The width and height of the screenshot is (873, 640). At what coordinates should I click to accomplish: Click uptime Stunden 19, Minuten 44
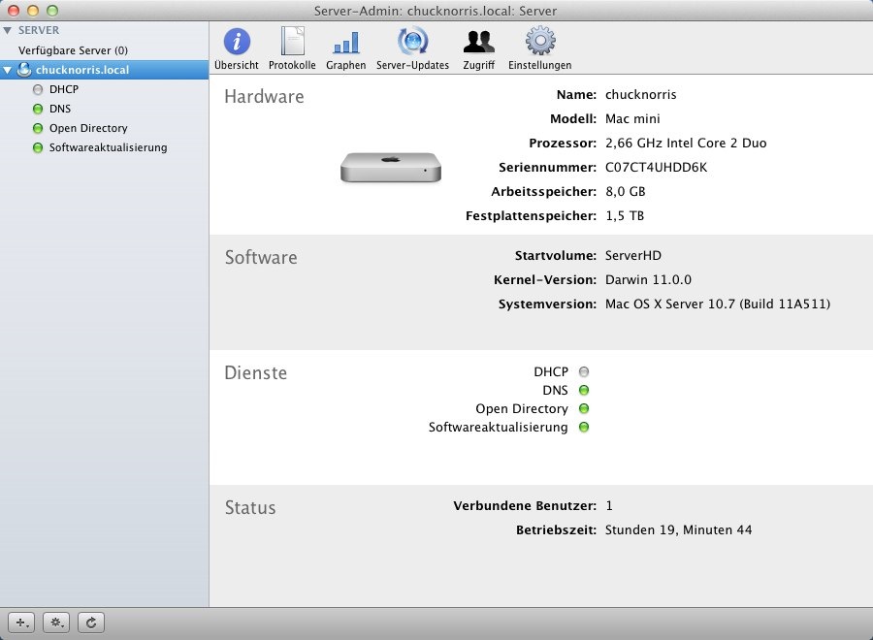(678, 529)
